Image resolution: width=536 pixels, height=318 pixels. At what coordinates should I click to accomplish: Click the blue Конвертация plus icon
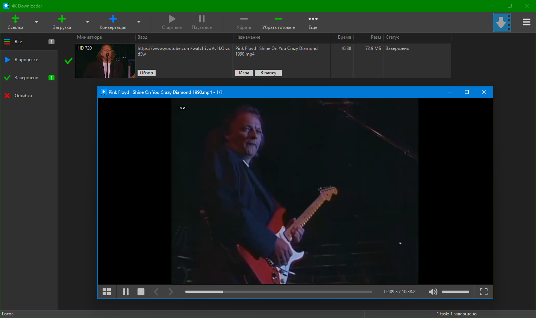click(x=113, y=19)
